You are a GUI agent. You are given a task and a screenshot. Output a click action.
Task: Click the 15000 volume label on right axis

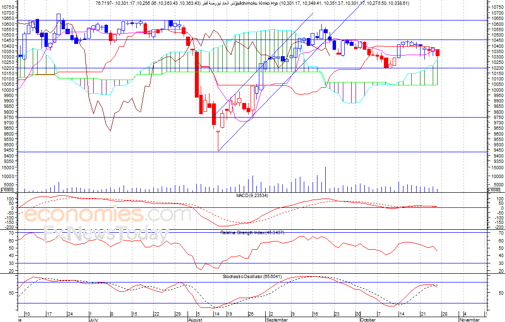pyautogui.click(x=496, y=168)
